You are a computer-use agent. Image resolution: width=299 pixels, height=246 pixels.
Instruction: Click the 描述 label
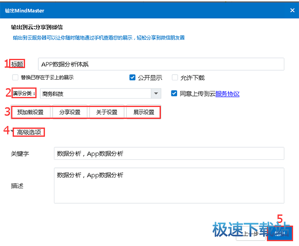pyautogui.click(x=17, y=186)
